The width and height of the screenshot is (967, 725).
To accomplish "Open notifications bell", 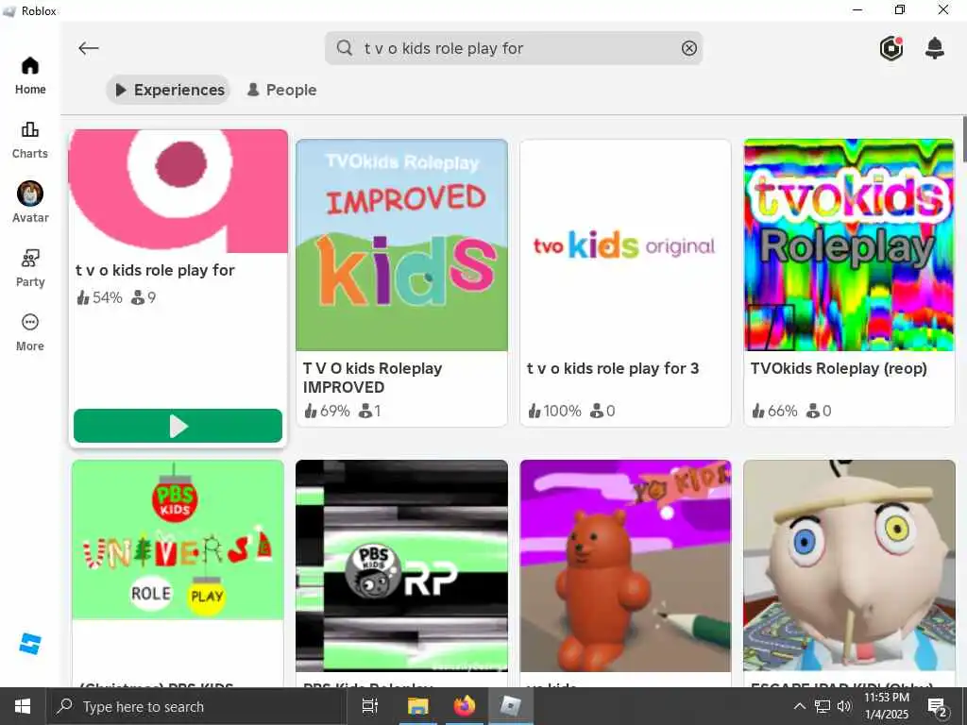I will point(934,48).
